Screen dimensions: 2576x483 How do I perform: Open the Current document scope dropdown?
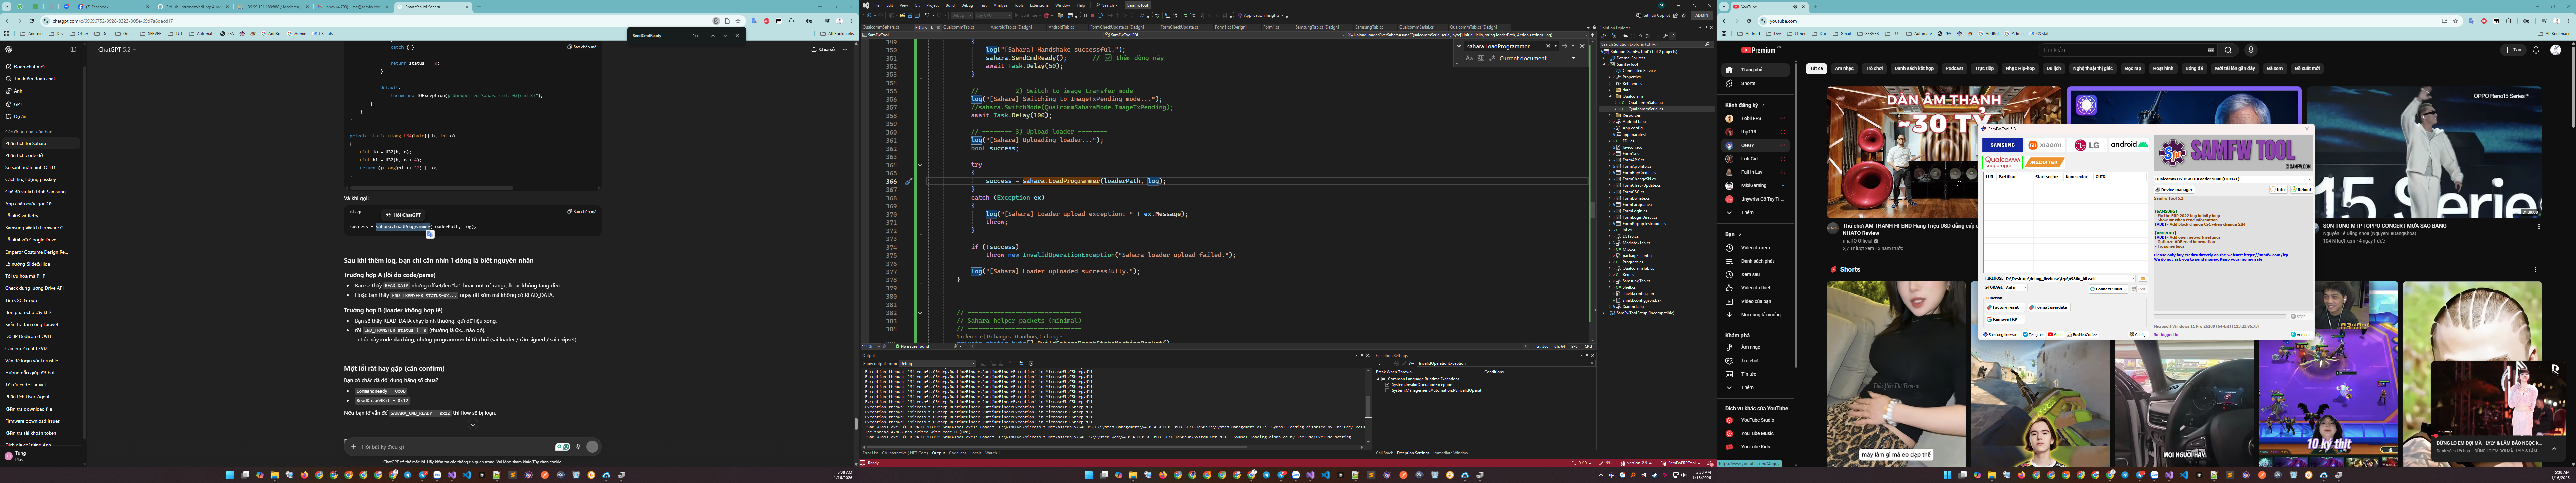pyautogui.click(x=1573, y=58)
